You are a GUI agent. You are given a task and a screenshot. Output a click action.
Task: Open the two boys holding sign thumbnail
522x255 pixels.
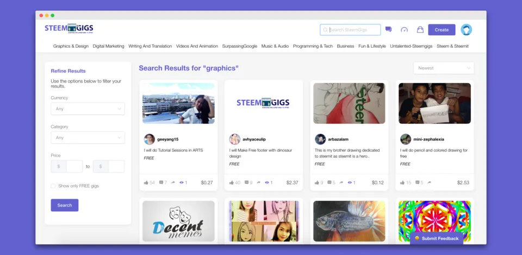[435, 103]
